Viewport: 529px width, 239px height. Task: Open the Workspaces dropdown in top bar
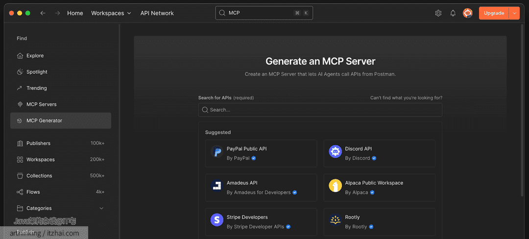tap(111, 13)
